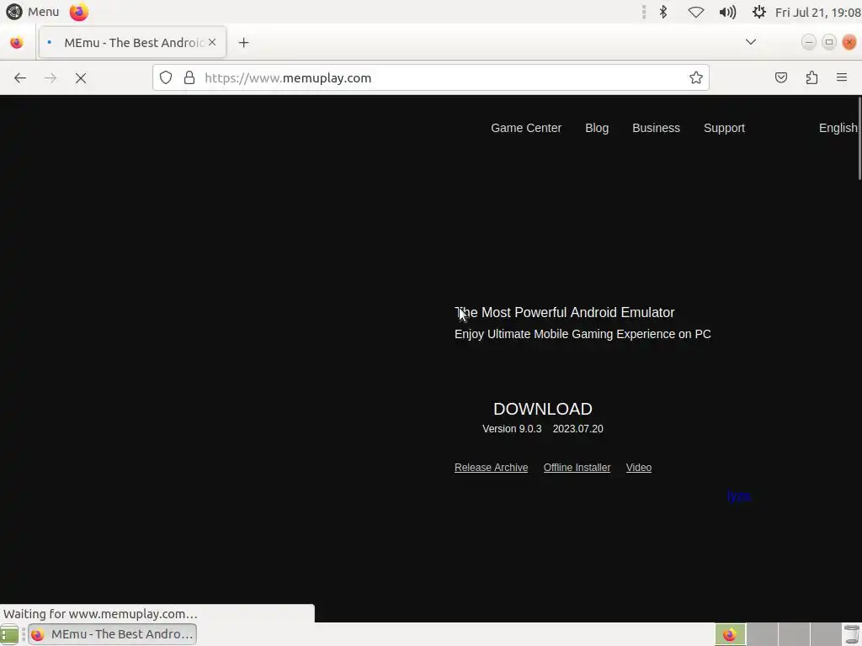Open the system Menu button
862x646 pixels.
pos(33,12)
